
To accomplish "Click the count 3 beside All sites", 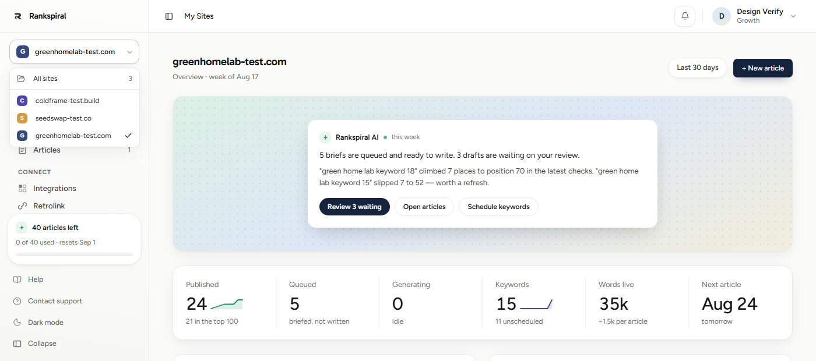I will 131,79.
